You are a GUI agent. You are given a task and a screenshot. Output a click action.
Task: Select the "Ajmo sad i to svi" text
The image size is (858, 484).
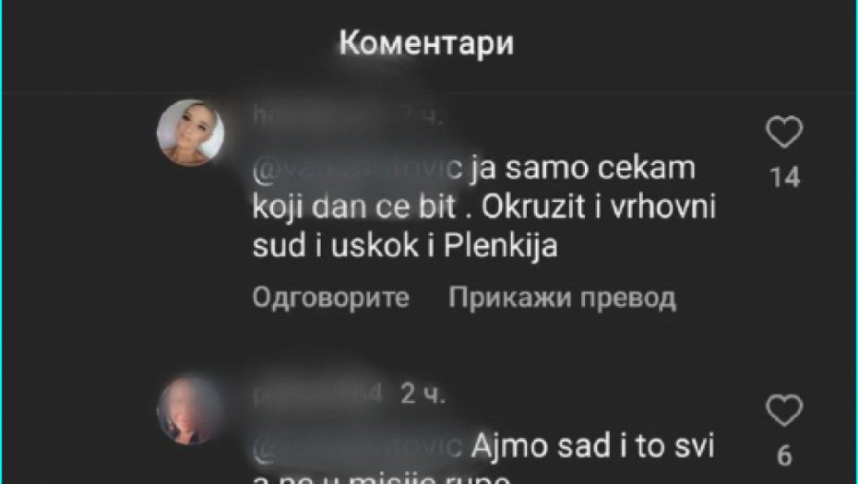592,446
